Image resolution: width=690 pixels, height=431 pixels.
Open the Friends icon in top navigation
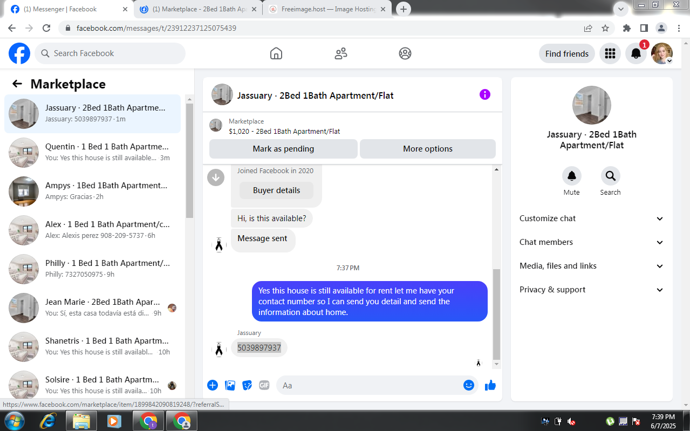(x=341, y=53)
